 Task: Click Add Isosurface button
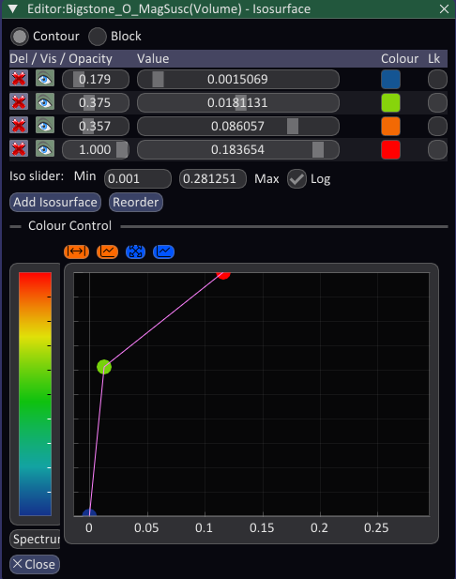pos(55,203)
